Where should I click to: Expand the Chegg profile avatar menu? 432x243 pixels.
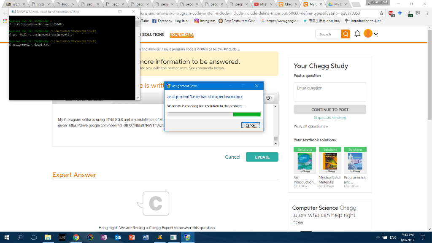370,34
